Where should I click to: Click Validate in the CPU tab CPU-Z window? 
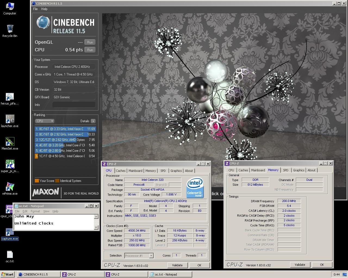[177, 265]
